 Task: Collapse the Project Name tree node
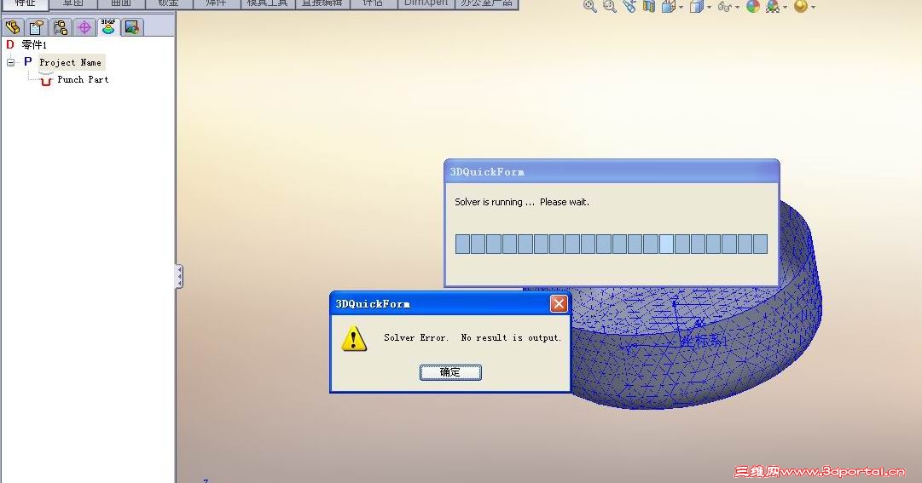[10, 62]
